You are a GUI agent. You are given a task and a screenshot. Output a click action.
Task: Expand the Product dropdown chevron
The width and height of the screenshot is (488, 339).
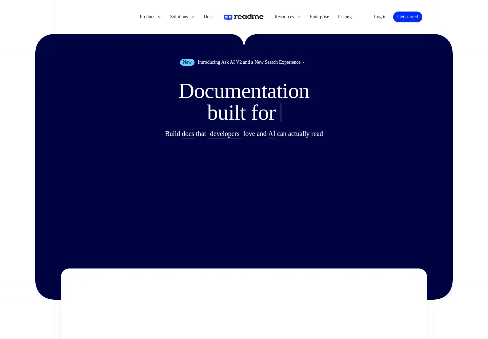pos(159,17)
